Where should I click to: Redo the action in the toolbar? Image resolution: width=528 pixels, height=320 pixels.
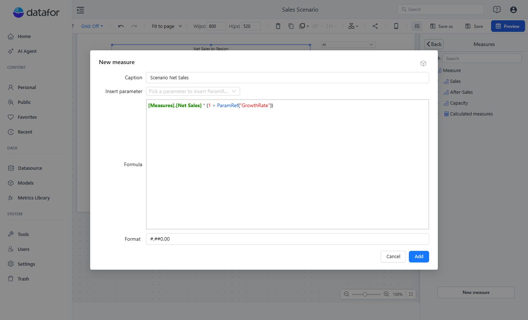click(x=134, y=26)
